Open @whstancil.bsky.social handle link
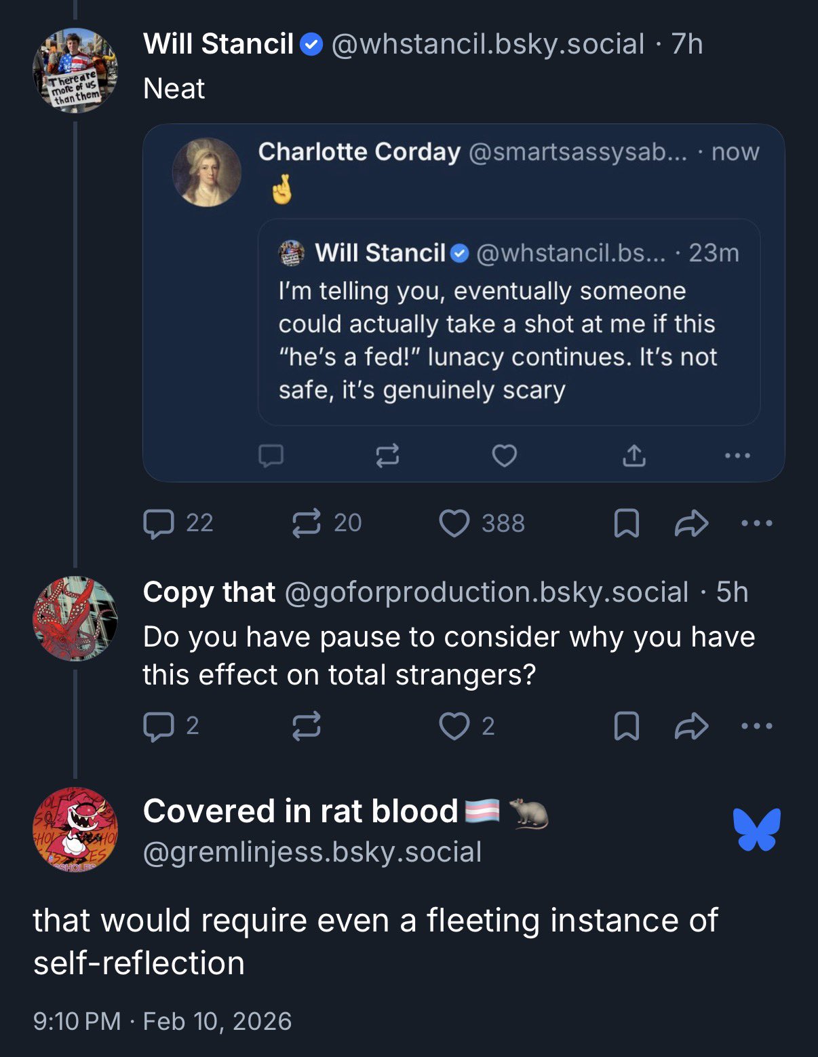Image resolution: width=818 pixels, height=1057 pixels. point(487,44)
